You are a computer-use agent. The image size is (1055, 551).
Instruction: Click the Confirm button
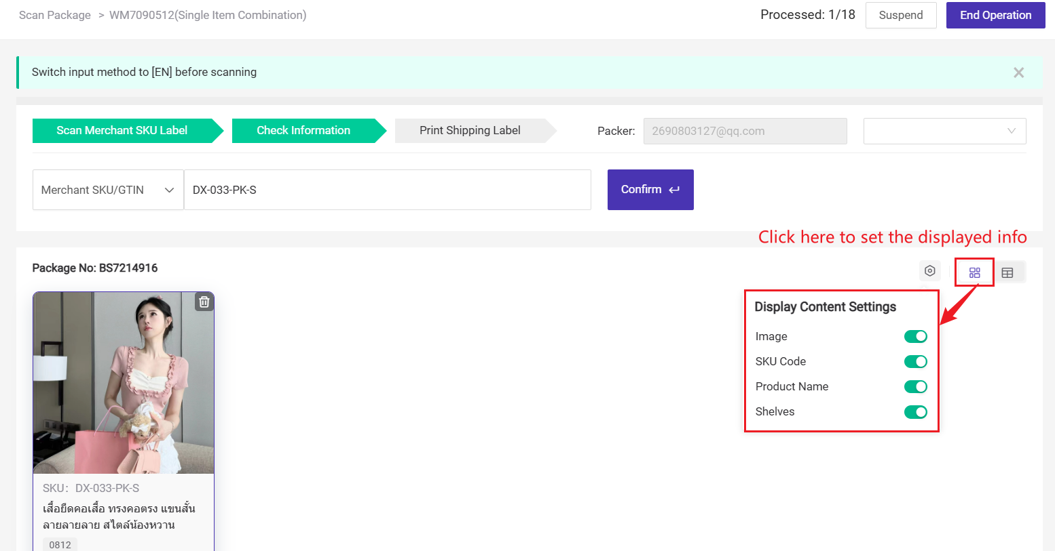coord(650,190)
